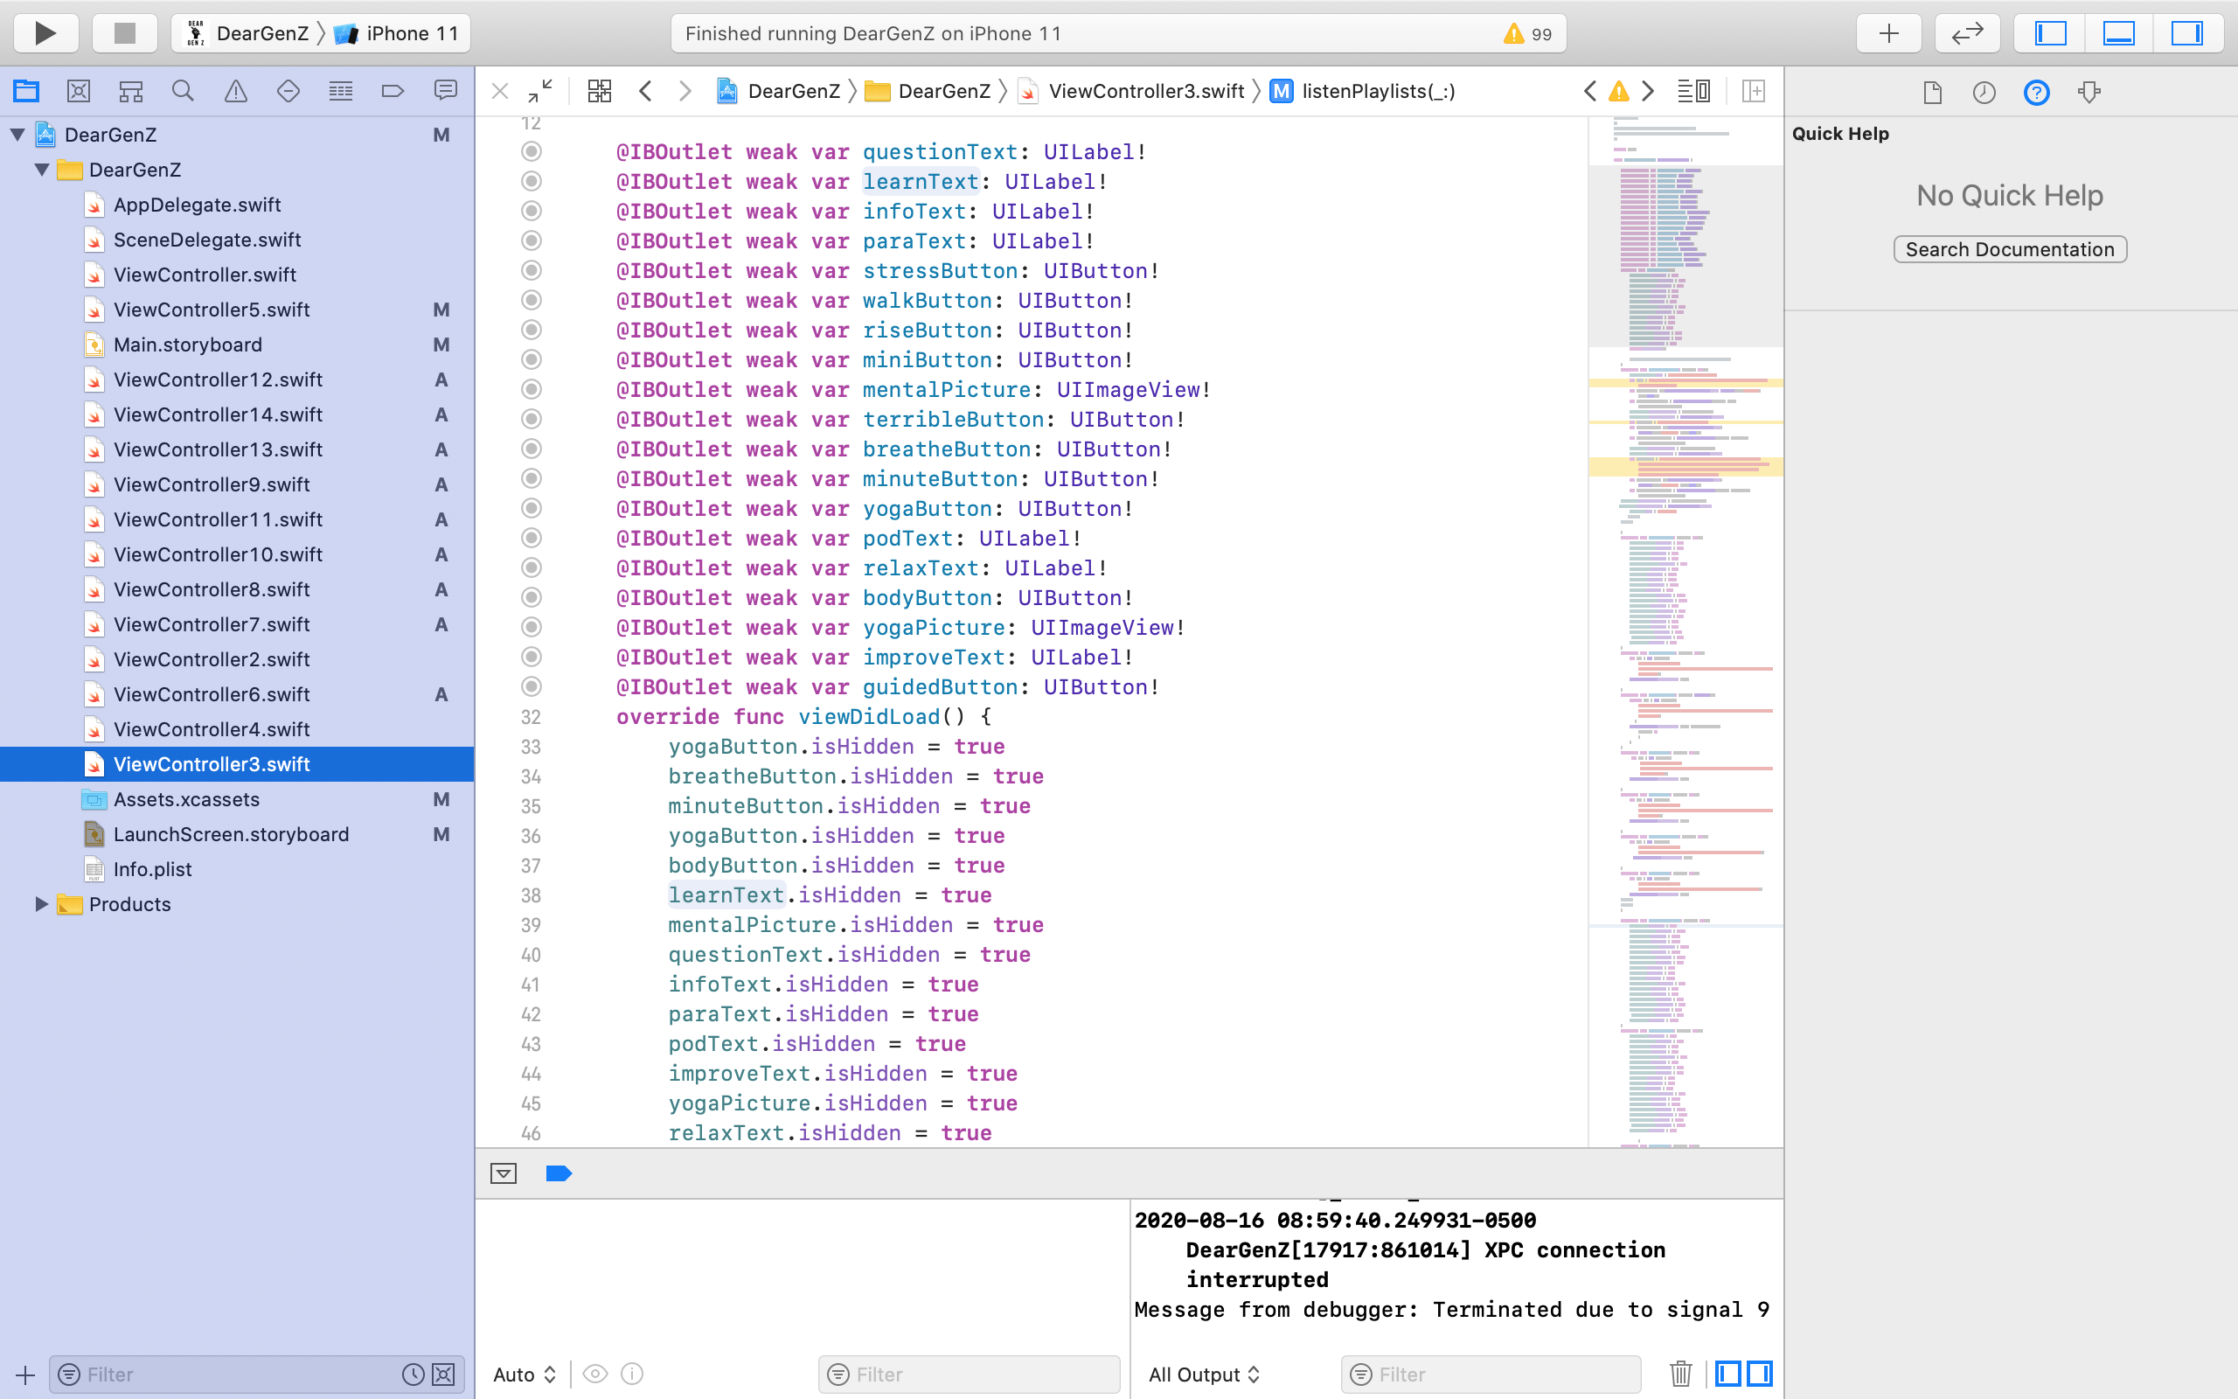Toggle the Debug area panel visibility

[x=2117, y=34]
